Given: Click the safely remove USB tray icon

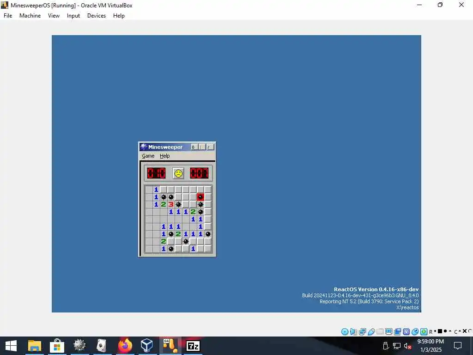Looking at the screenshot, I should pyautogui.click(x=386, y=346).
